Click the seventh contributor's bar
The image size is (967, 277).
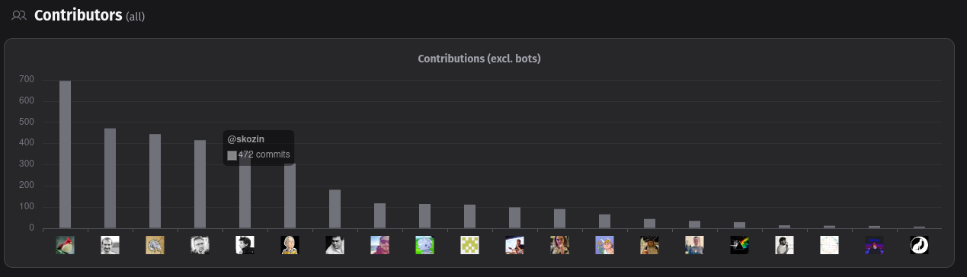(335, 209)
